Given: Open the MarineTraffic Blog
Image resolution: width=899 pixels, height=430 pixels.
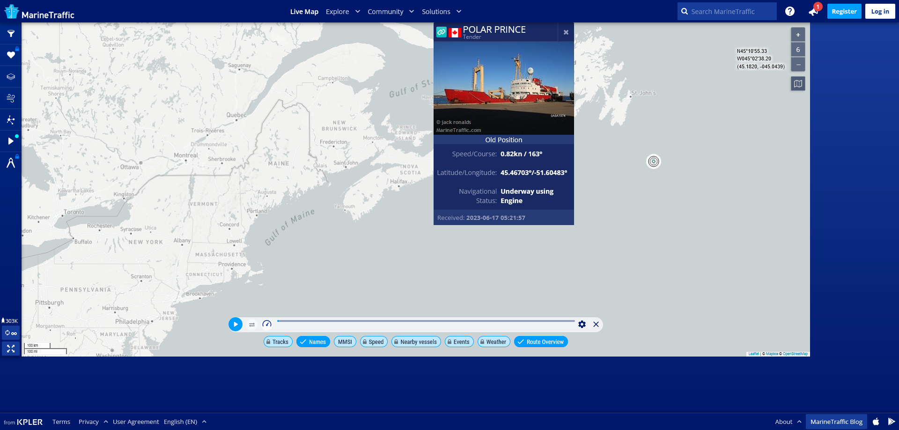Looking at the screenshot, I should (x=836, y=422).
